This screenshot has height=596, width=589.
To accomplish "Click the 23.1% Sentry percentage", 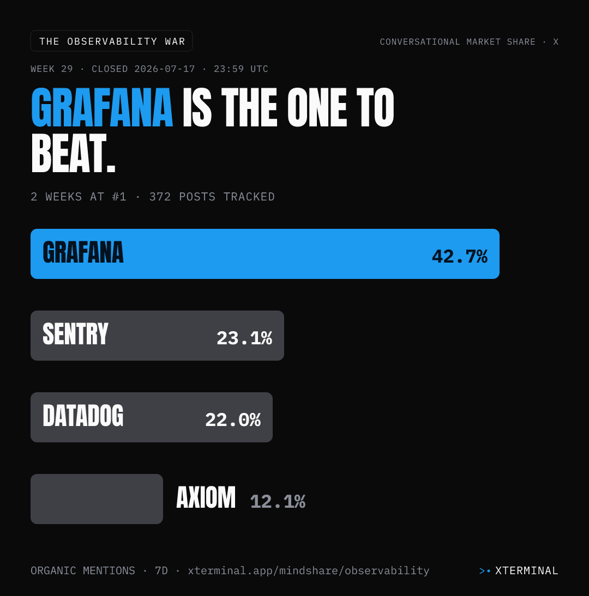I will tap(244, 338).
